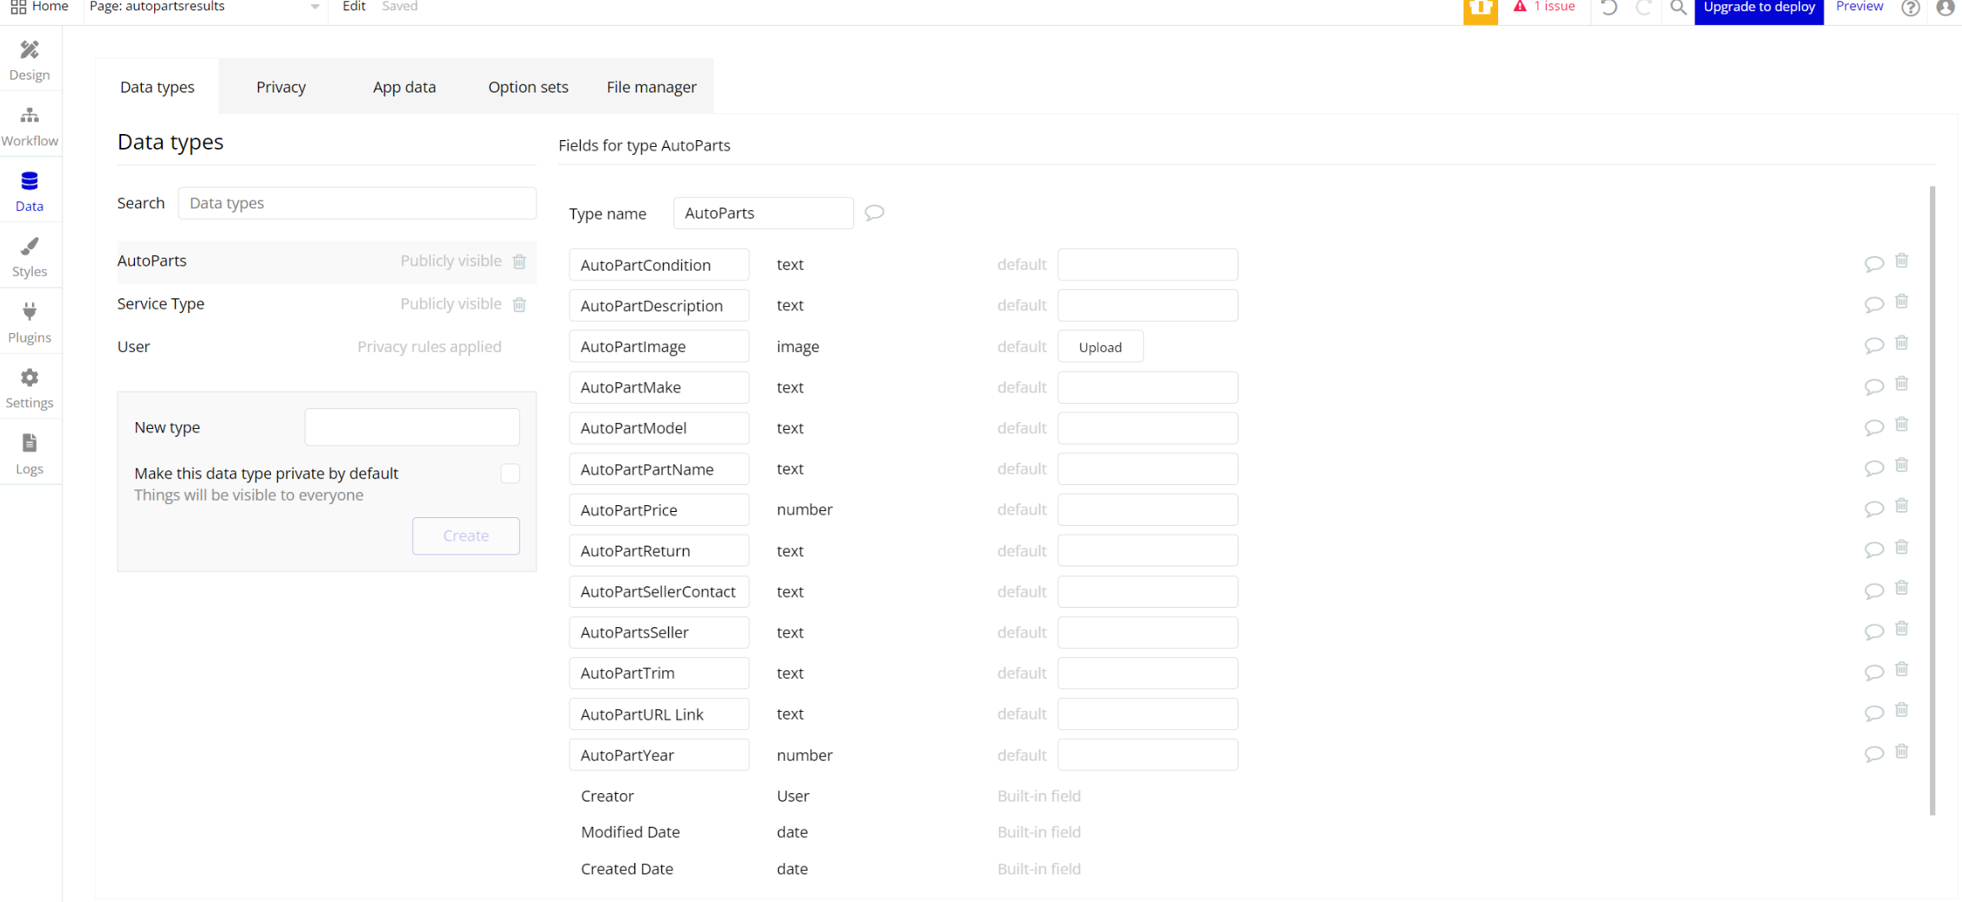Viewport: 1962px width, 902px height.
Task: Switch to the Privacy tab
Action: tap(280, 86)
